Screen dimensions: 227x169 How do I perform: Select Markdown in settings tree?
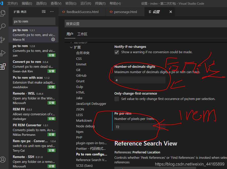(x=84, y=121)
